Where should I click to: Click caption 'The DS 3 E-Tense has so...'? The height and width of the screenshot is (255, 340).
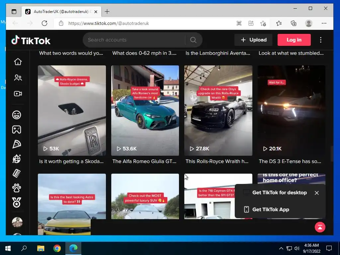tap(290, 161)
